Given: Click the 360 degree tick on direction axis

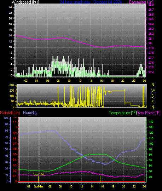Looking at the screenshot, I should [x=12, y=85].
